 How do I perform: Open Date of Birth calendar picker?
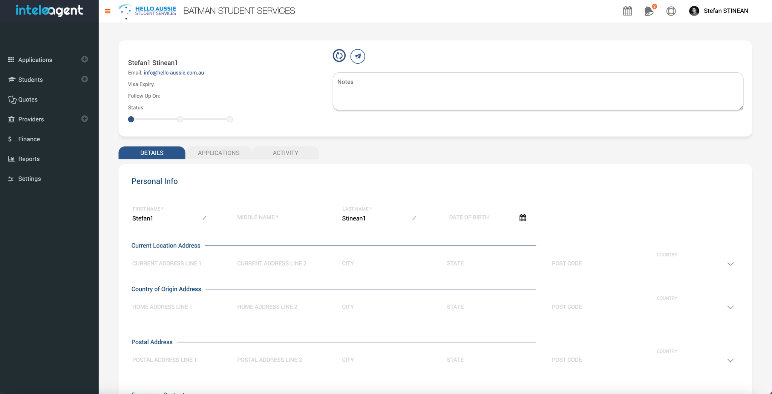click(x=522, y=218)
